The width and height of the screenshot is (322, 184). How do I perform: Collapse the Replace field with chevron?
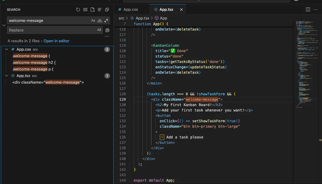[4, 25]
